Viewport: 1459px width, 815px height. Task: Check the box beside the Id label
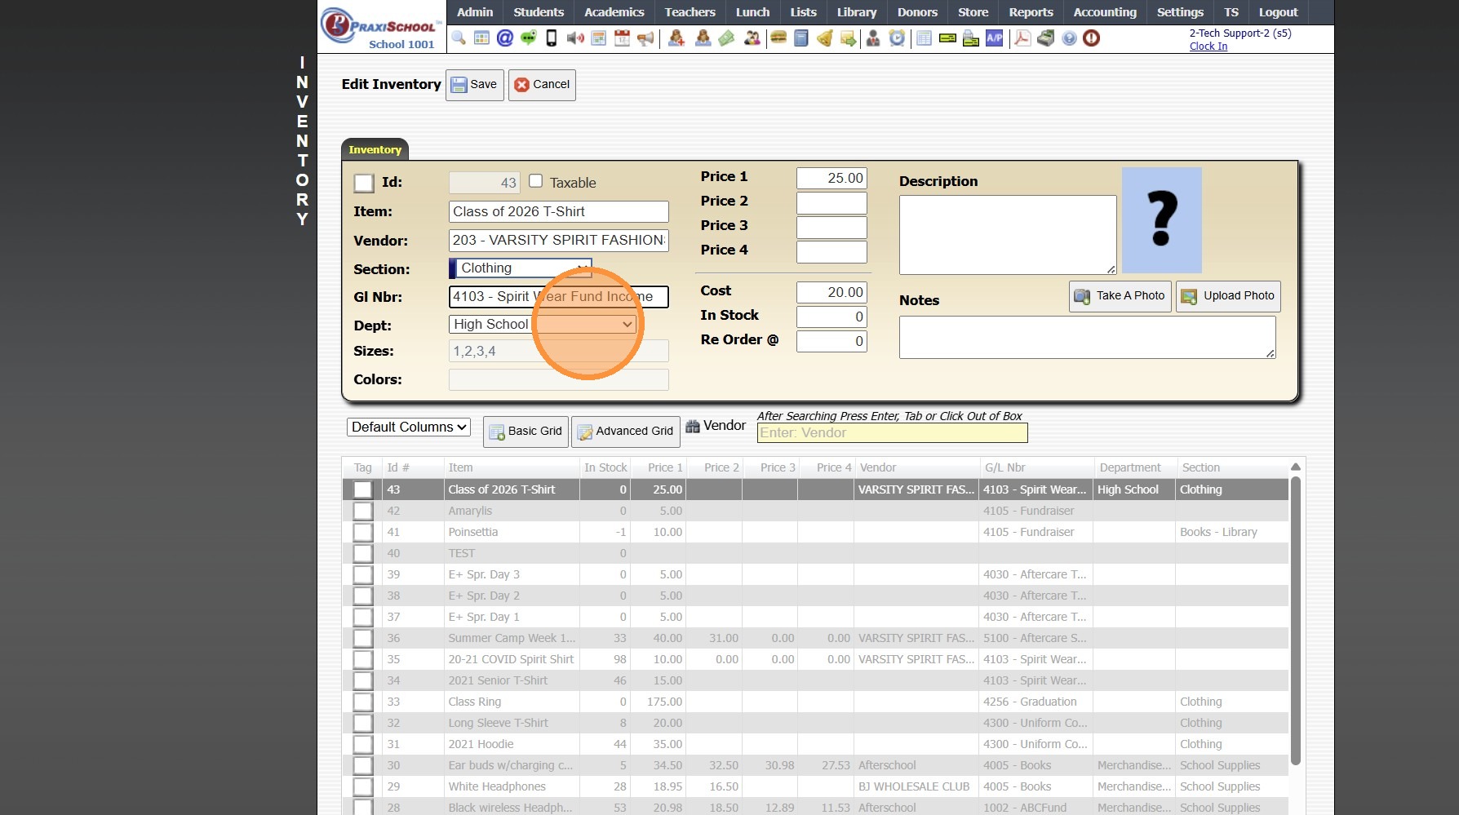point(364,184)
